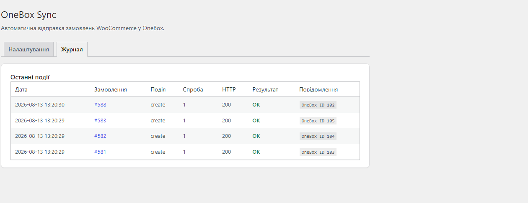Image resolution: width=528 pixels, height=203 pixels.
Task: Click the OK result in order #588 row
Action: pyautogui.click(x=256, y=105)
